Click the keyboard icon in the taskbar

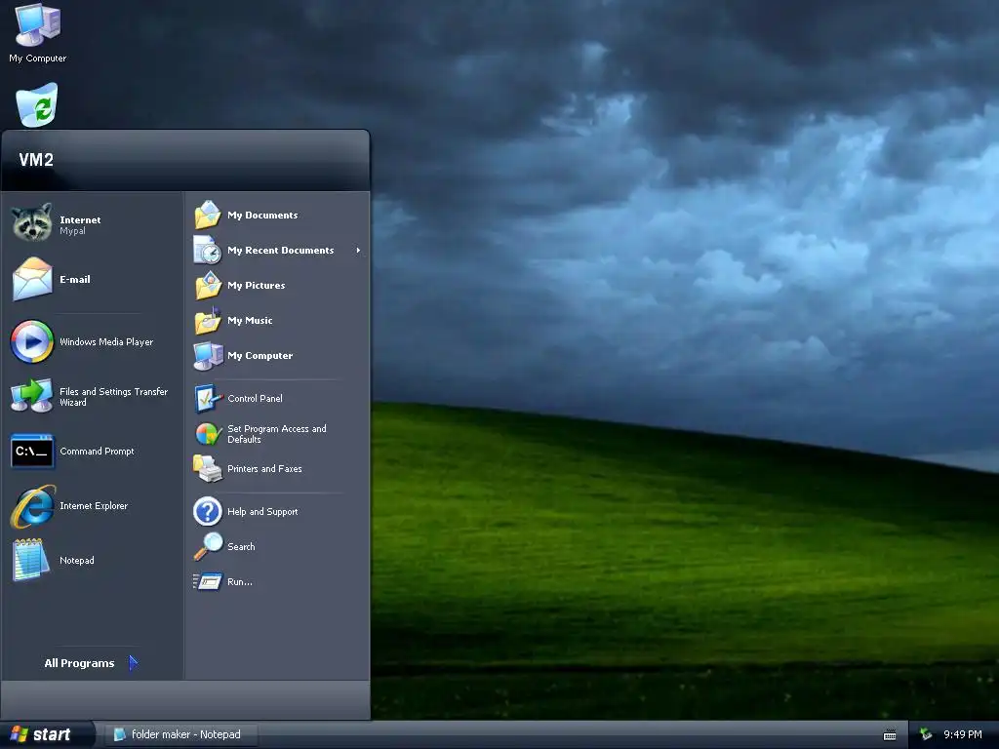click(x=890, y=735)
